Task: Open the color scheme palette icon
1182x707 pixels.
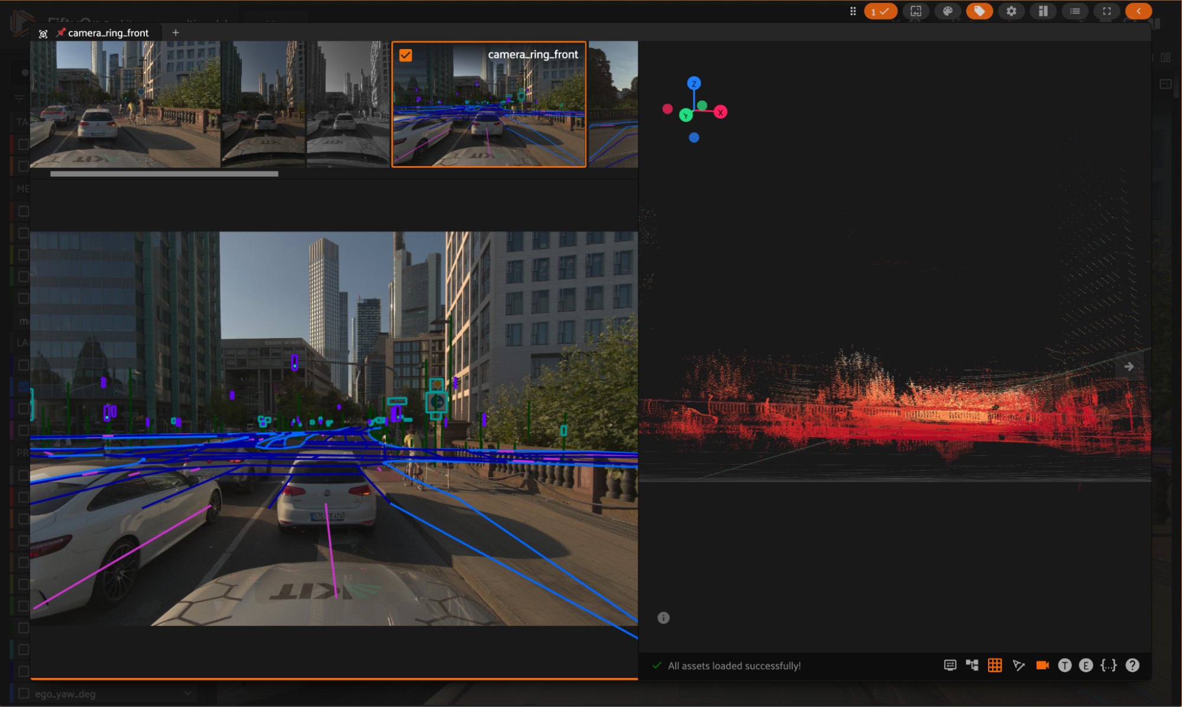Action: [x=948, y=11]
